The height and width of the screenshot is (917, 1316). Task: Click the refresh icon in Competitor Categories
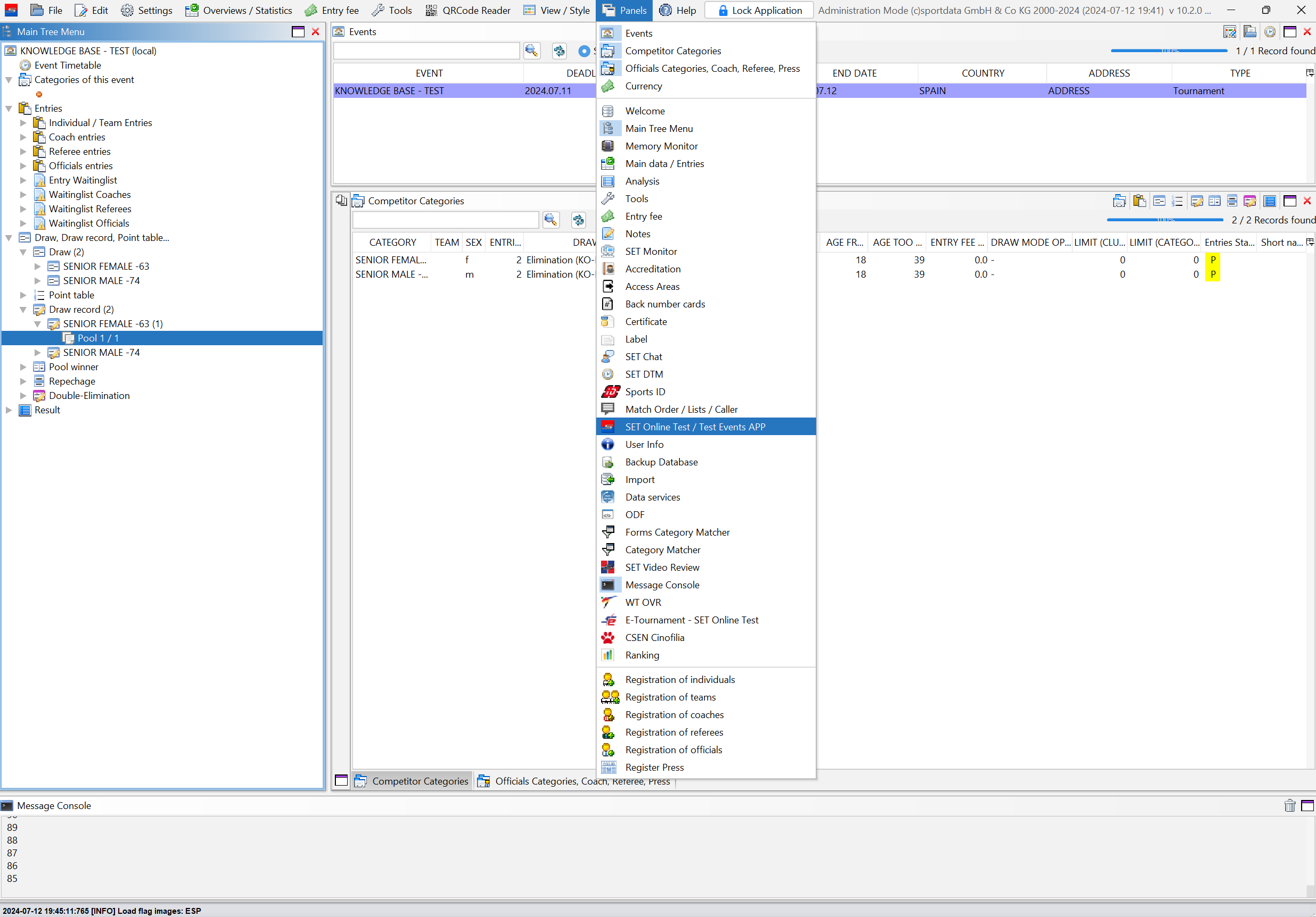pos(578,220)
